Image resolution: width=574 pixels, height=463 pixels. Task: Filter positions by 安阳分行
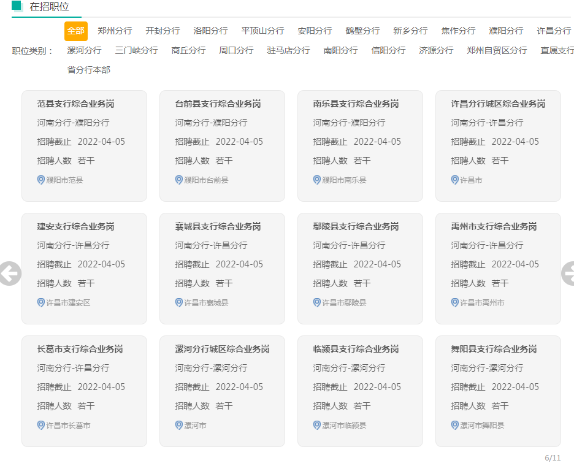315,31
